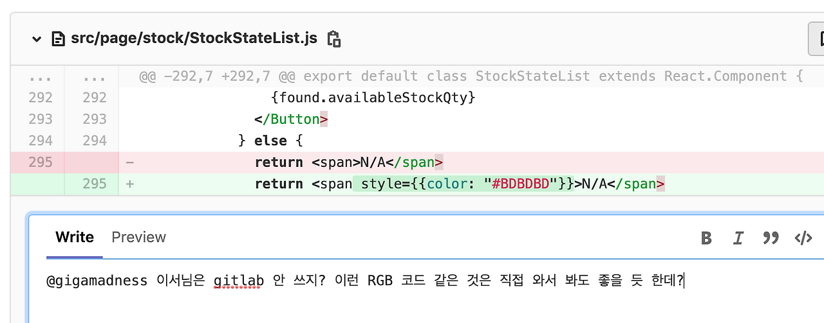Collapse the StockStateList.js file diff chevron
The width and height of the screenshot is (824, 323).
(36, 39)
